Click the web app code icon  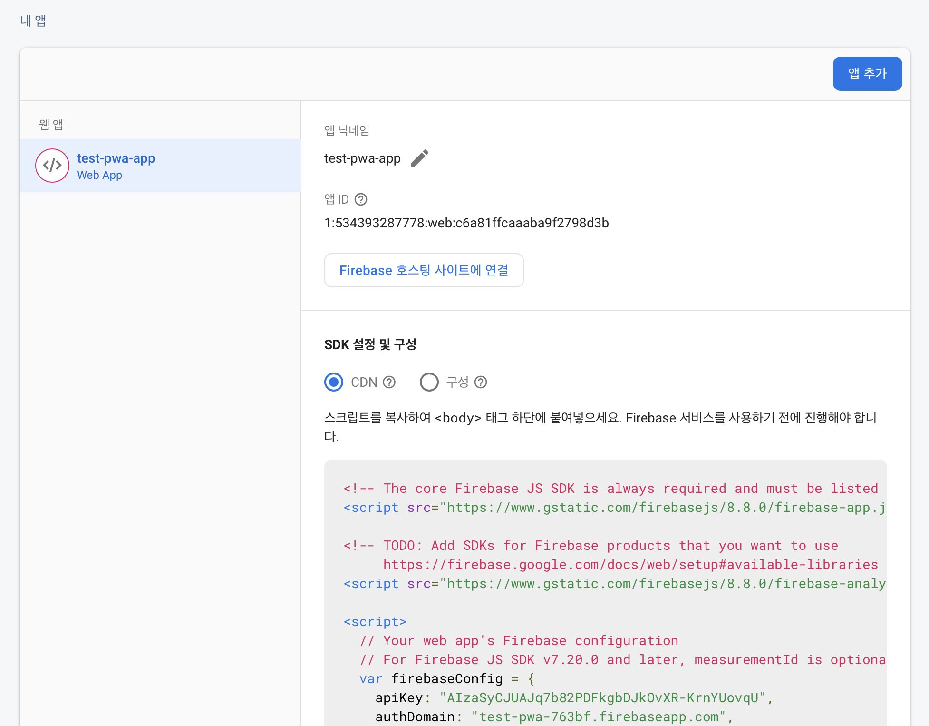coord(52,166)
